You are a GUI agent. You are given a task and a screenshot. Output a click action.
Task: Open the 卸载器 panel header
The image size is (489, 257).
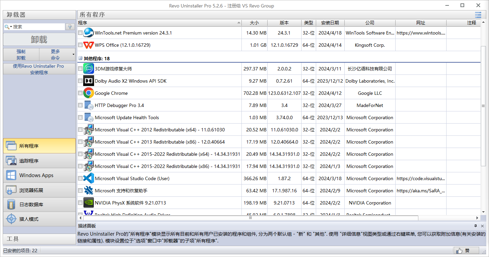tap(39, 15)
